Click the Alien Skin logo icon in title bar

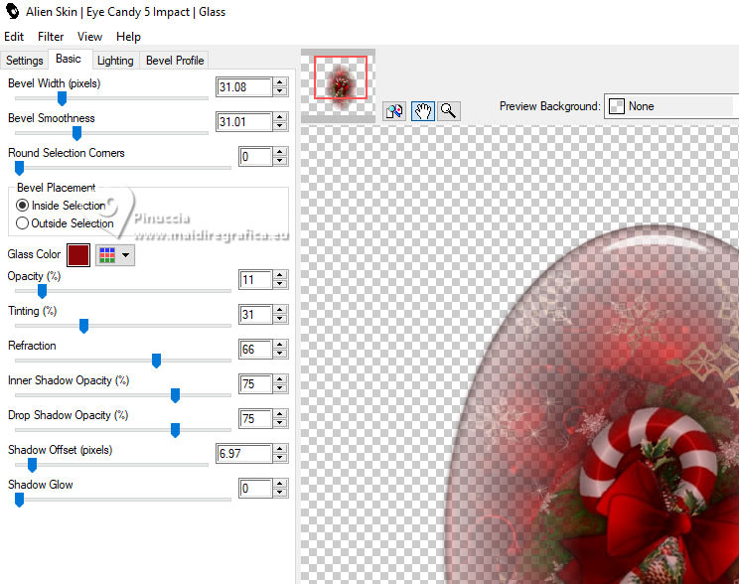(x=12, y=11)
